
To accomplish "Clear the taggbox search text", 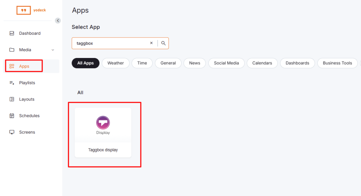I will coord(151,43).
